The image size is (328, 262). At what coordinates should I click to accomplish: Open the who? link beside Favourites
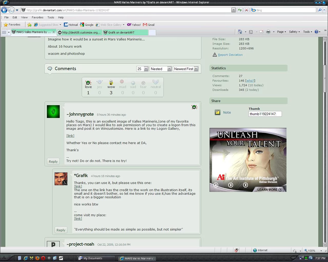(250, 81)
